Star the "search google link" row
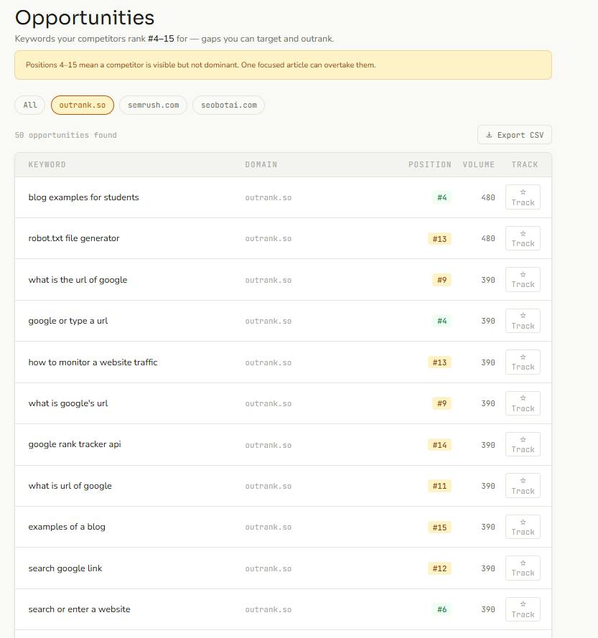The height and width of the screenshot is (638, 598). [523, 568]
